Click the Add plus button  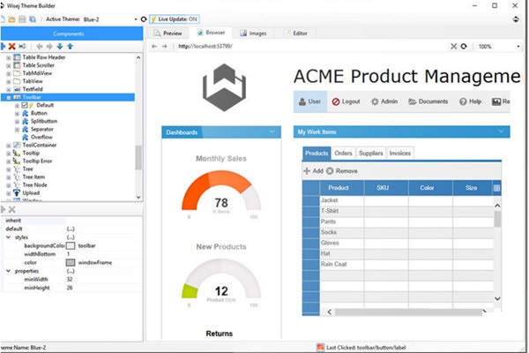313,171
